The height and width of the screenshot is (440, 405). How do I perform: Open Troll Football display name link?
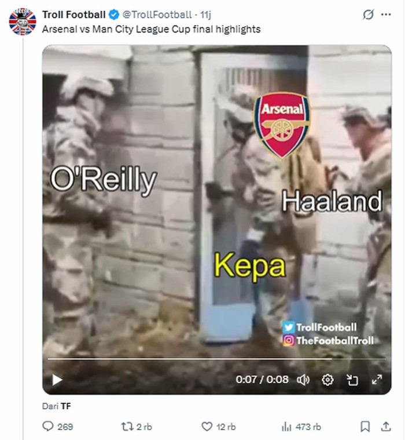tap(74, 14)
